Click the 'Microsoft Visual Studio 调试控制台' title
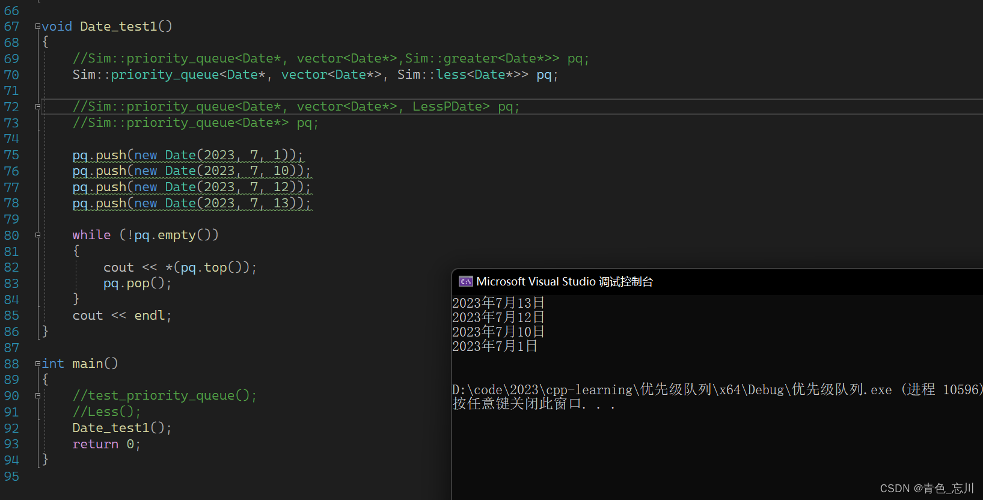Screen dimensions: 983x500 565,281
